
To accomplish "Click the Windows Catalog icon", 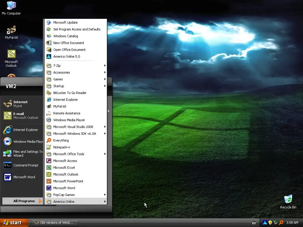I will [49, 36].
